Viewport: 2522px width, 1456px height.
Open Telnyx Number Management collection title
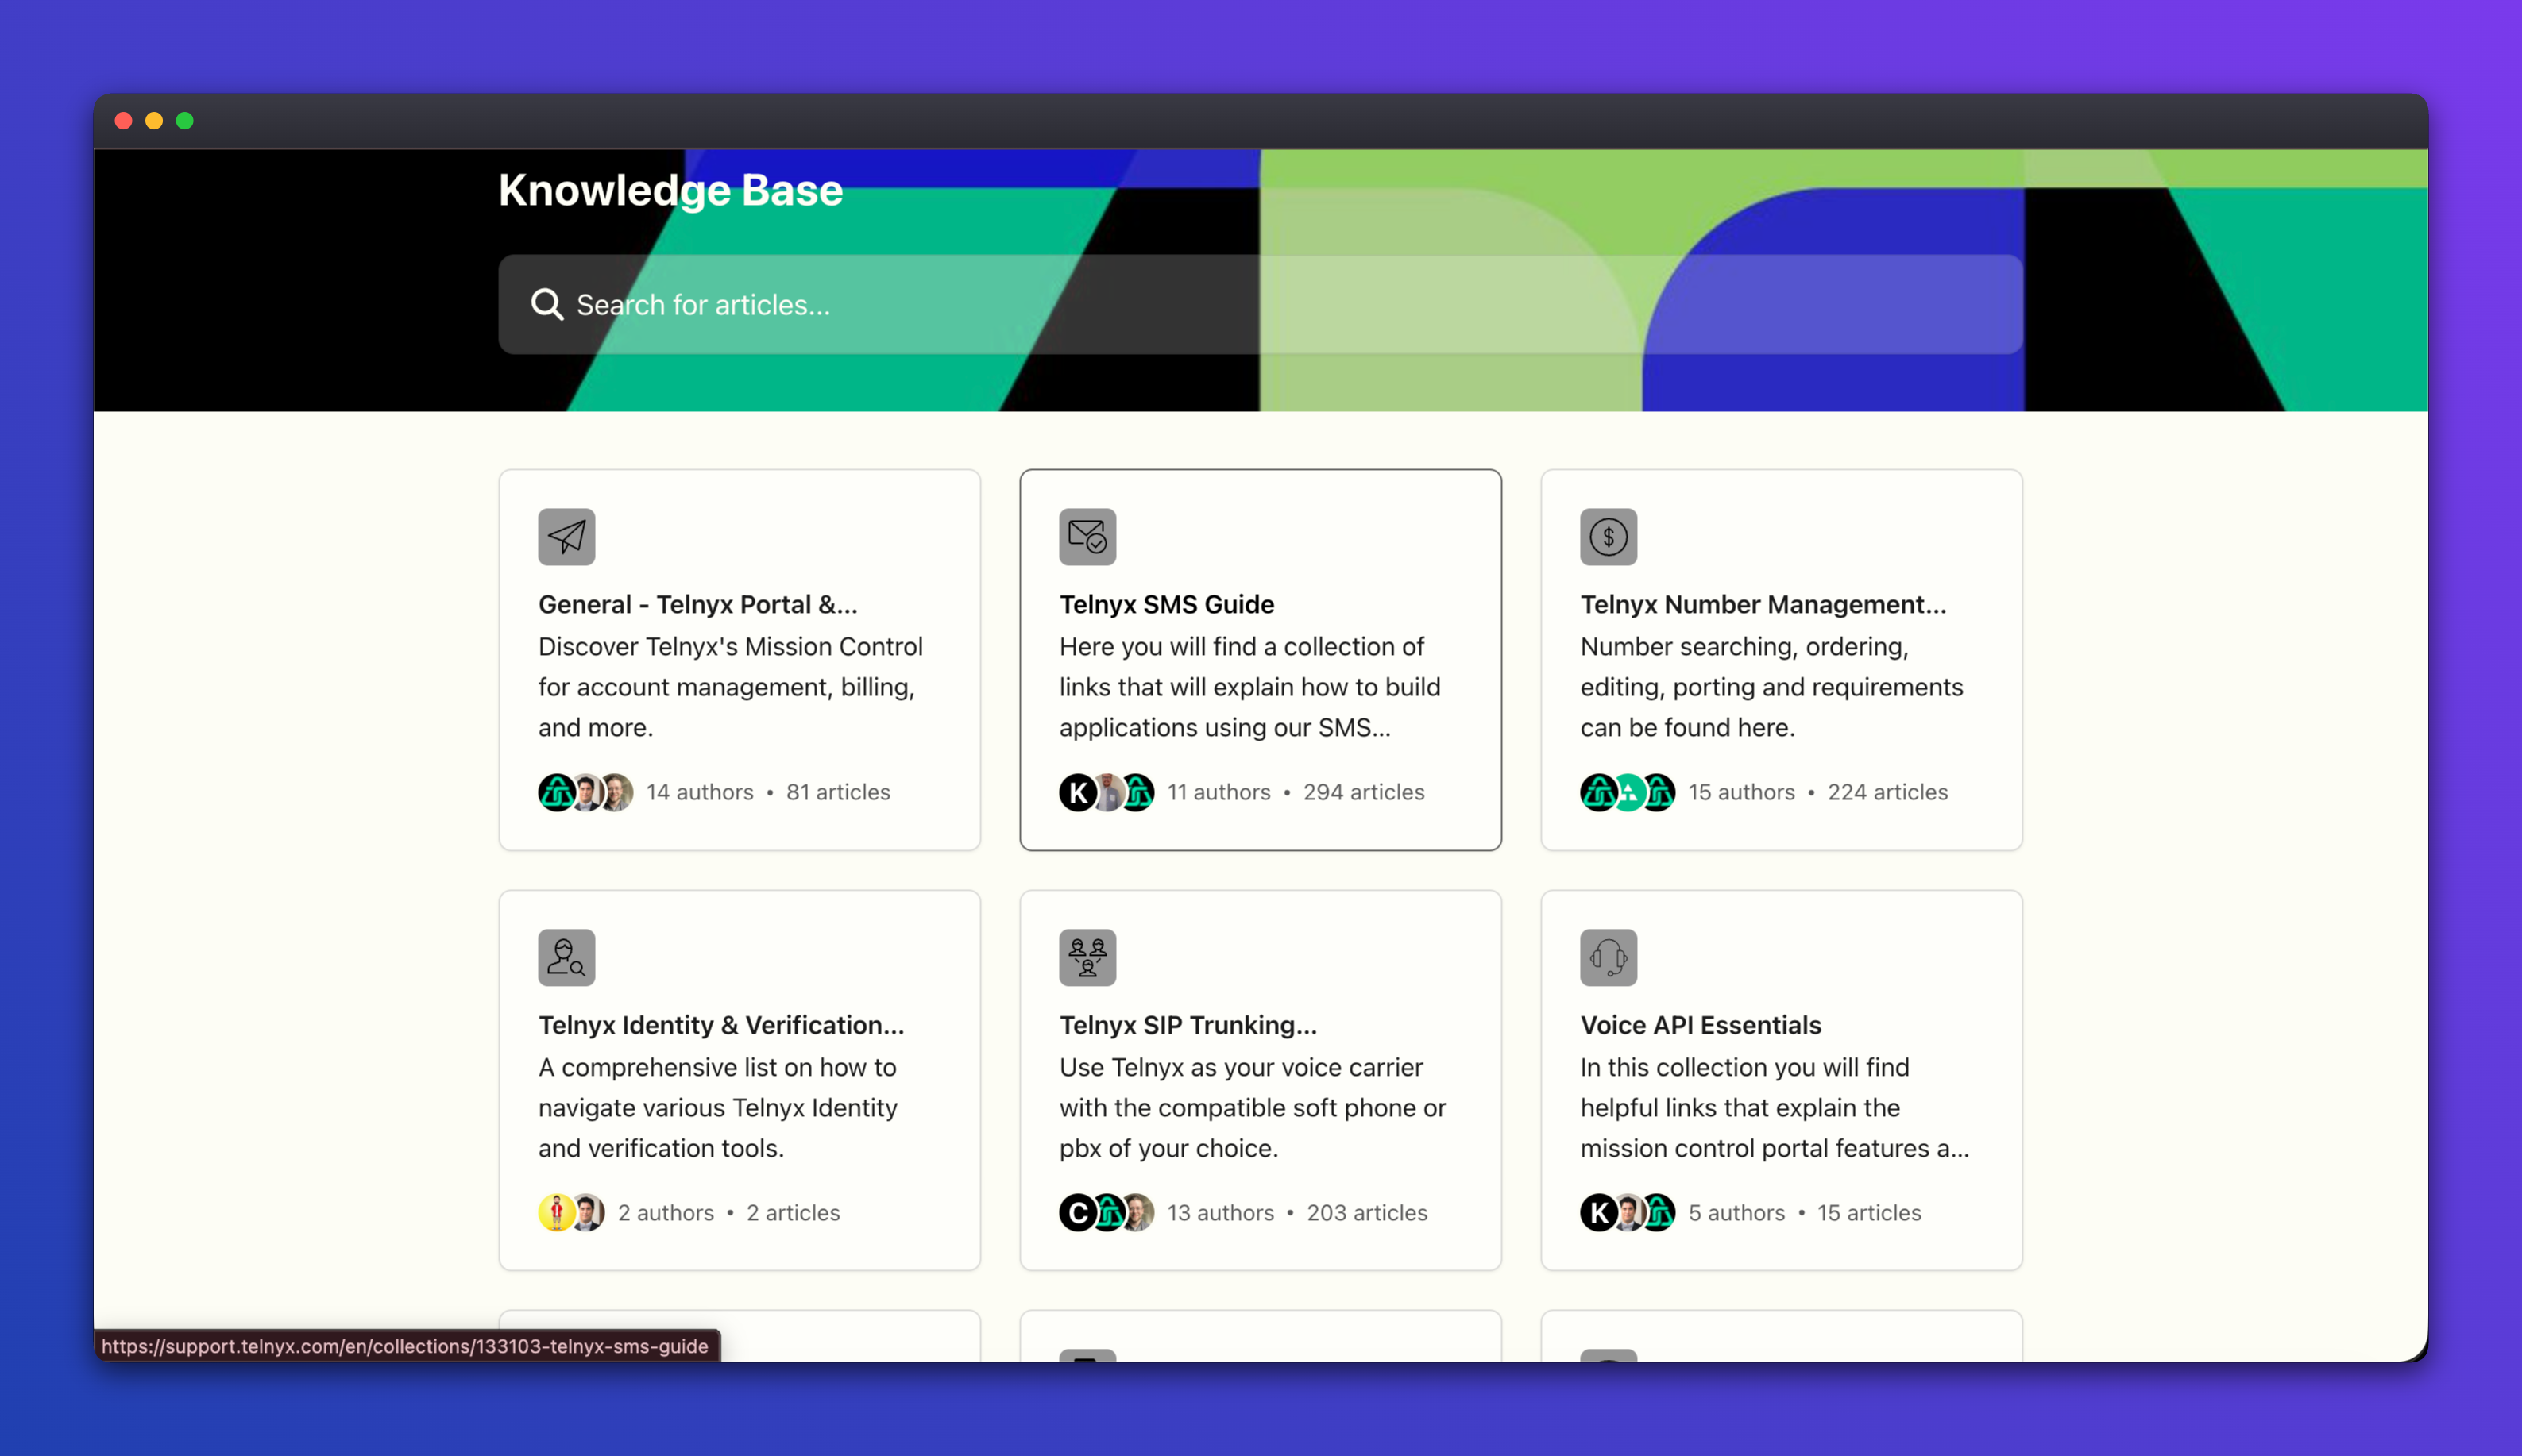coord(1763,604)
